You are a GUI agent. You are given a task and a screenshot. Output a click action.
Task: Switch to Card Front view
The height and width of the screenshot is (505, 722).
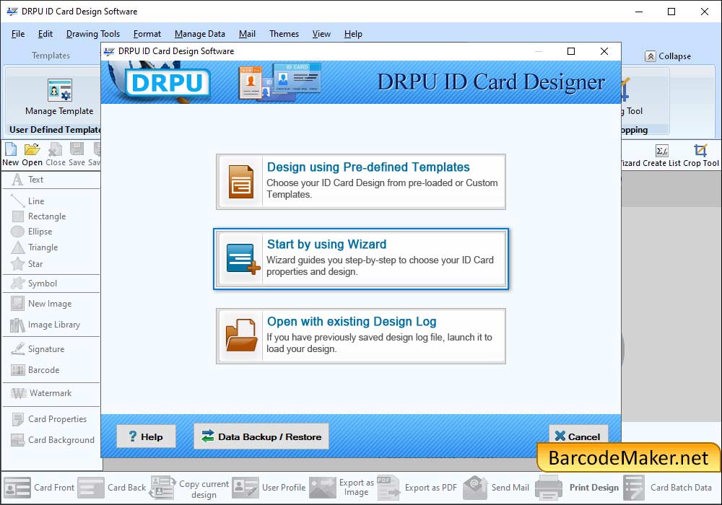coord(39,488)
